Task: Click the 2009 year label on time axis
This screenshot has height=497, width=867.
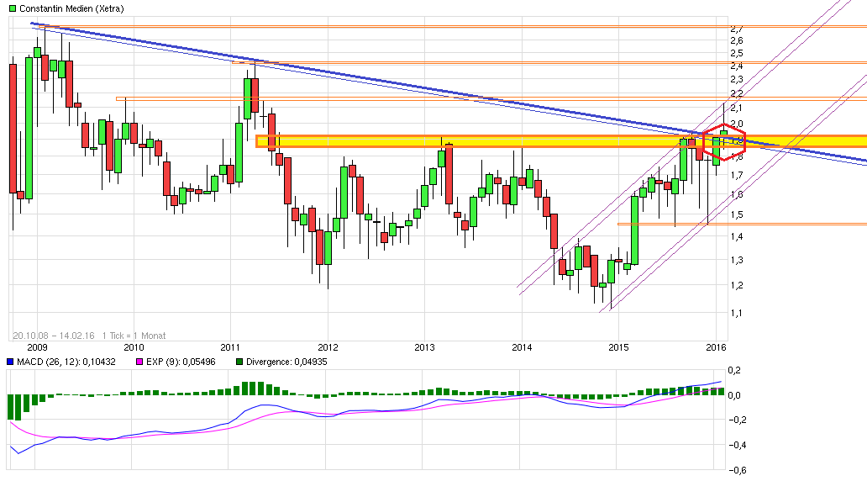Action: pyautogui.click(x=37, y=347)
